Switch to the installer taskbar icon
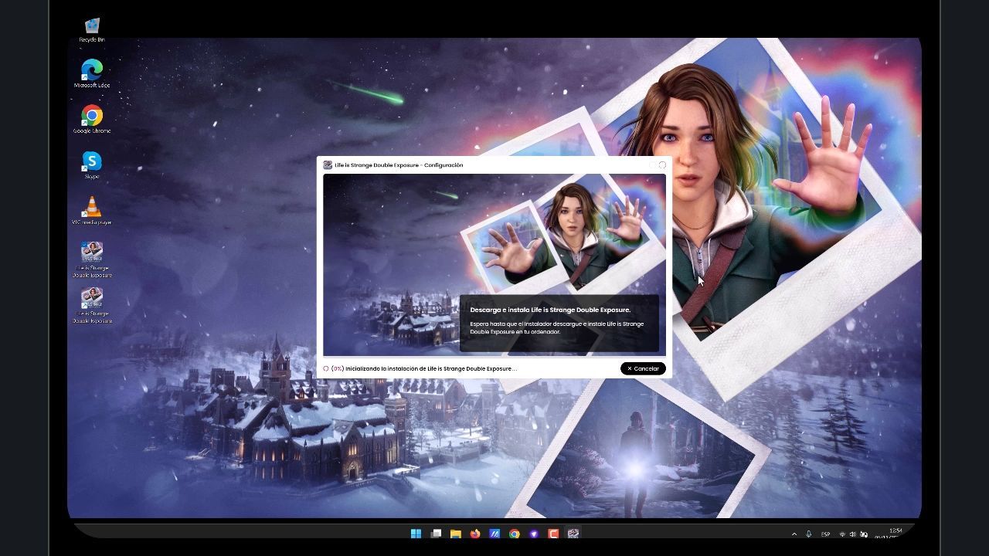This screenshot has height=556, width=989. pos(573,534)
